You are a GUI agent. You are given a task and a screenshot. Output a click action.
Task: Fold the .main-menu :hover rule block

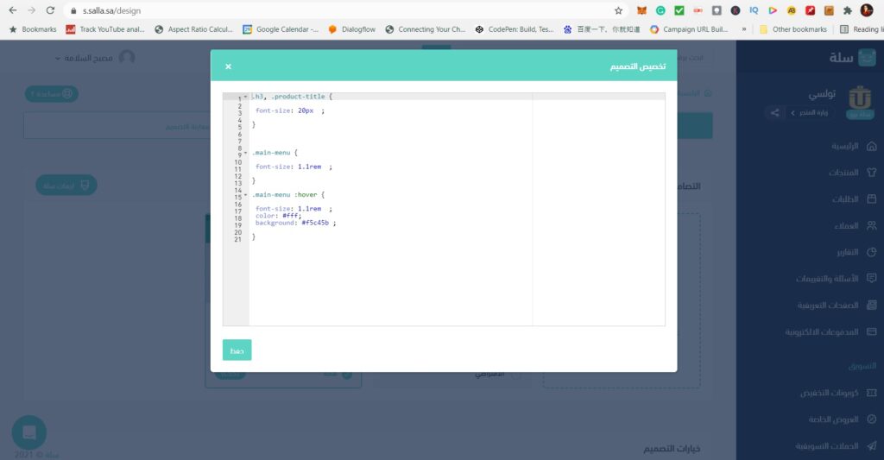pyautogui.click(x=245, y=195)
